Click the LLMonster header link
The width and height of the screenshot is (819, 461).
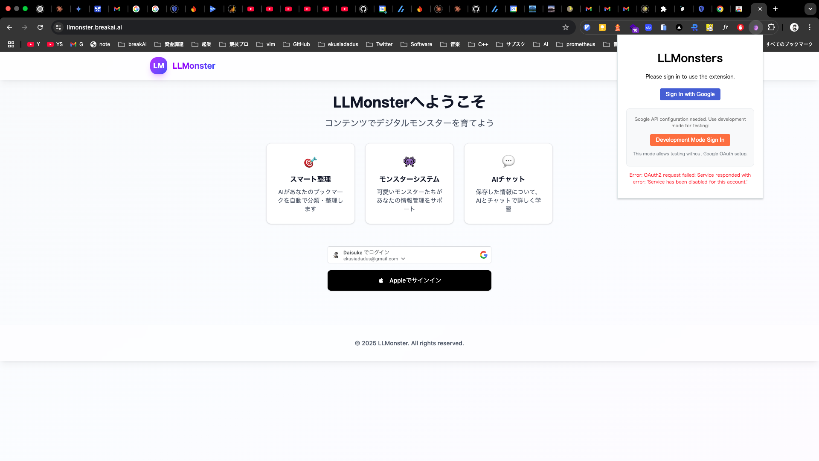pos(194,66)
